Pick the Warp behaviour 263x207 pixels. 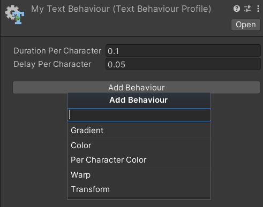click(139, 175)
